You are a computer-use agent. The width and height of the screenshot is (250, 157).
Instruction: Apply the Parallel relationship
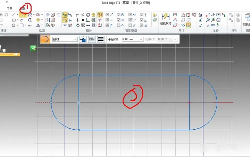(83, 15)
